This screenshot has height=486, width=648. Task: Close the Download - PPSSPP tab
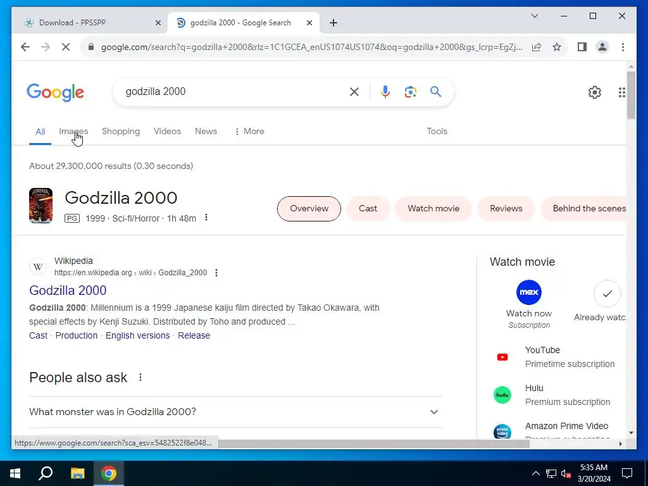(x=158, y=23)
